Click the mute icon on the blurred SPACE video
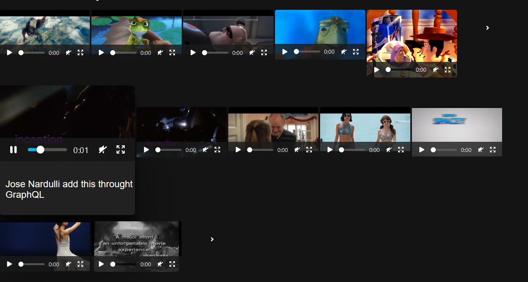The image size is (528, 282). click(x=481, y=150)
